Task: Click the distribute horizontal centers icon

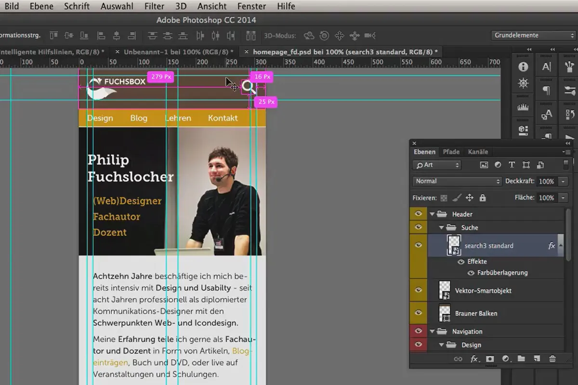Action: pyautogui.click(x=215, y=36)
